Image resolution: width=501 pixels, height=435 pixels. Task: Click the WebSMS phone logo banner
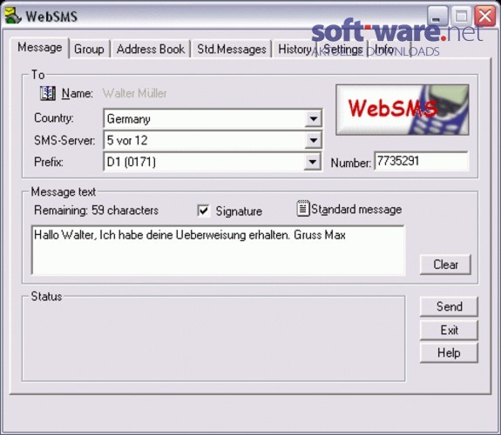403,110
